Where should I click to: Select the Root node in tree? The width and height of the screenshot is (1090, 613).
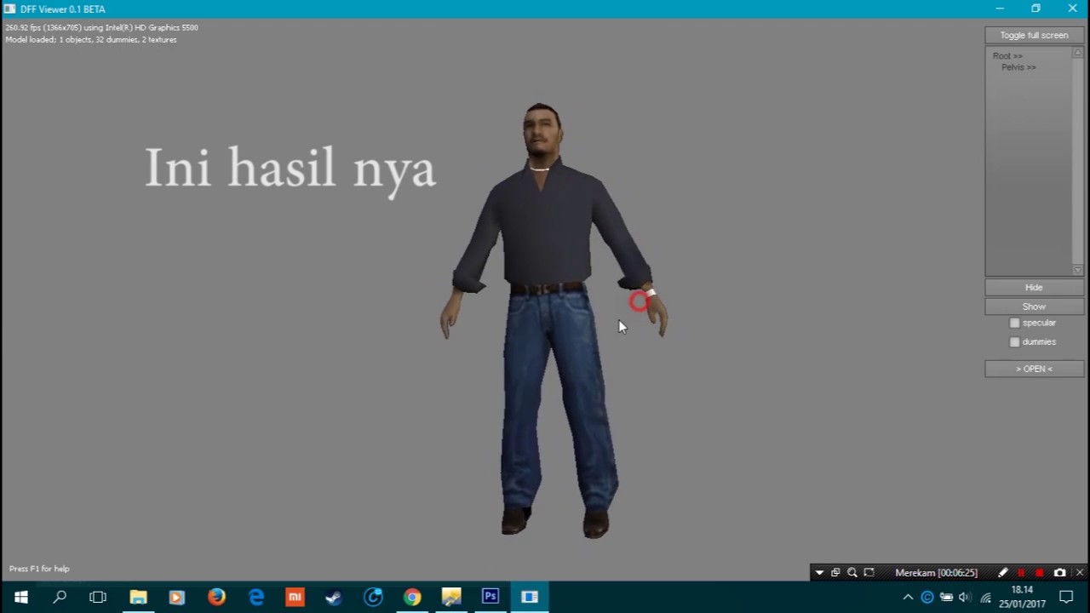point(1007,56)
